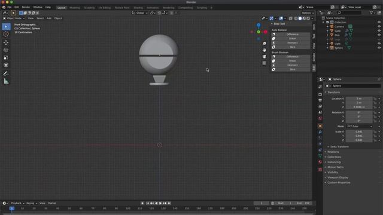The image size is (383, 215).
Task: Switch to solid viewport shading
Action: coord(300,19)
